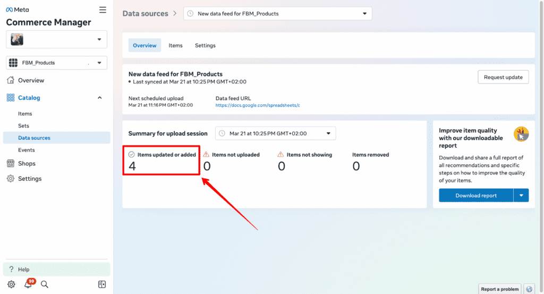Screen dimensions: 544x294
Task: Click the page vertical scrollbar
Action: click(541, 147)
